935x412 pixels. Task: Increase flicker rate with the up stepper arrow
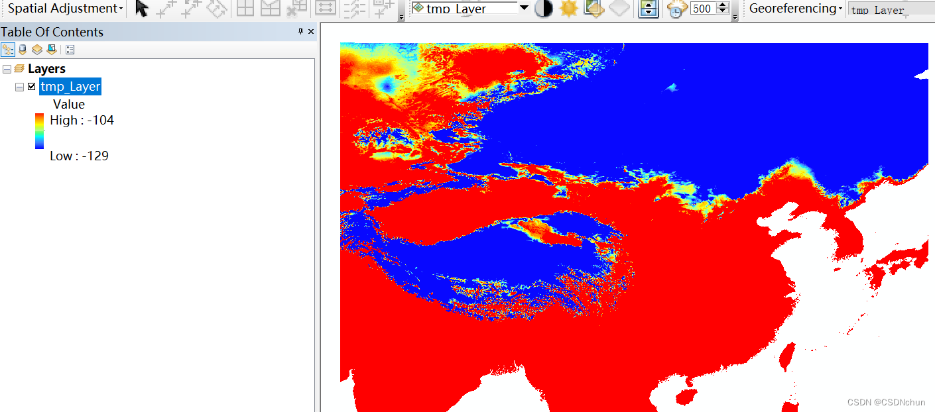pos(722,5)
